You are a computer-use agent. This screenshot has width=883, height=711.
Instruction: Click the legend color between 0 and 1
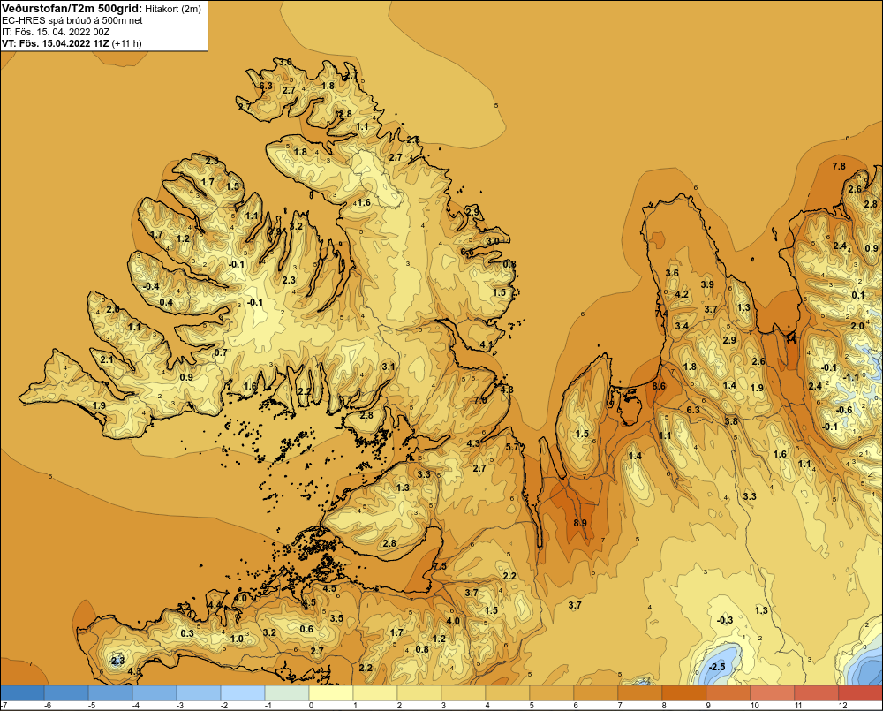(x=331, y=693)
